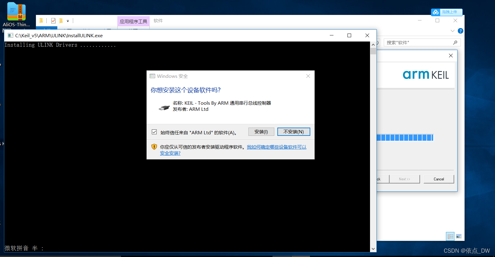495x257 pixels.
Task: Click the new folder quick access icon
Action: coord(61,21)
